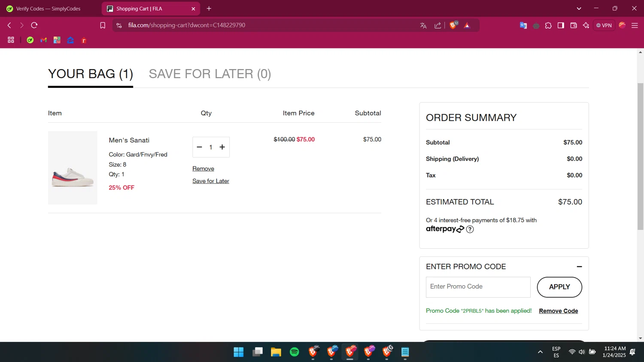
Task: Open the browser hamburger menu
Action: tap(635, 25)
